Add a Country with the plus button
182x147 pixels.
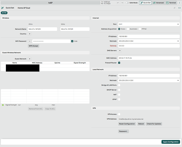pyautogui.click(x=30, y=34)
